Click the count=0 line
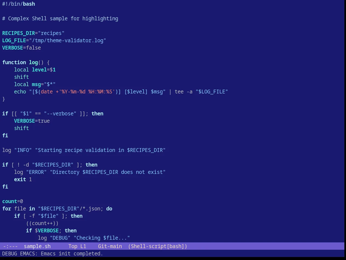Viewport: 346px width, 260px height. 13,201
